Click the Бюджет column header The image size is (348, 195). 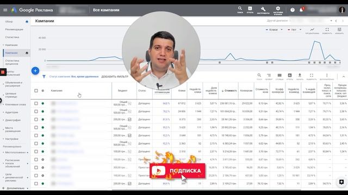122,90
